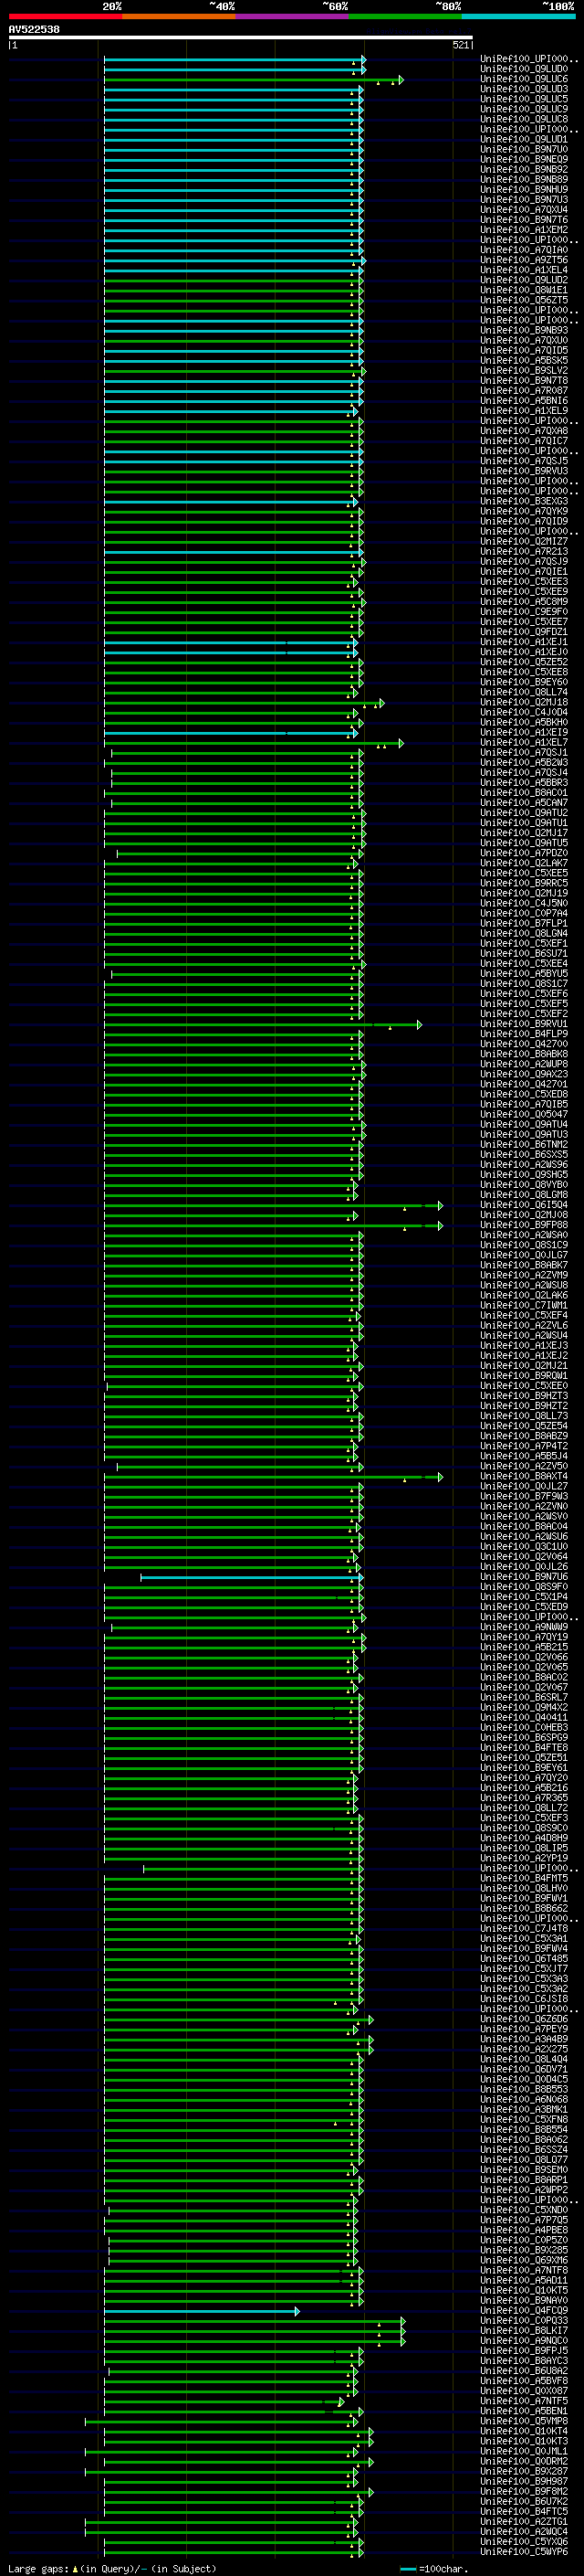Image resolution: width=584 pixels, height=2576 pixels.
Task: Open hit UniRef100_B9NHU9
Action: [x=524, y=189]
